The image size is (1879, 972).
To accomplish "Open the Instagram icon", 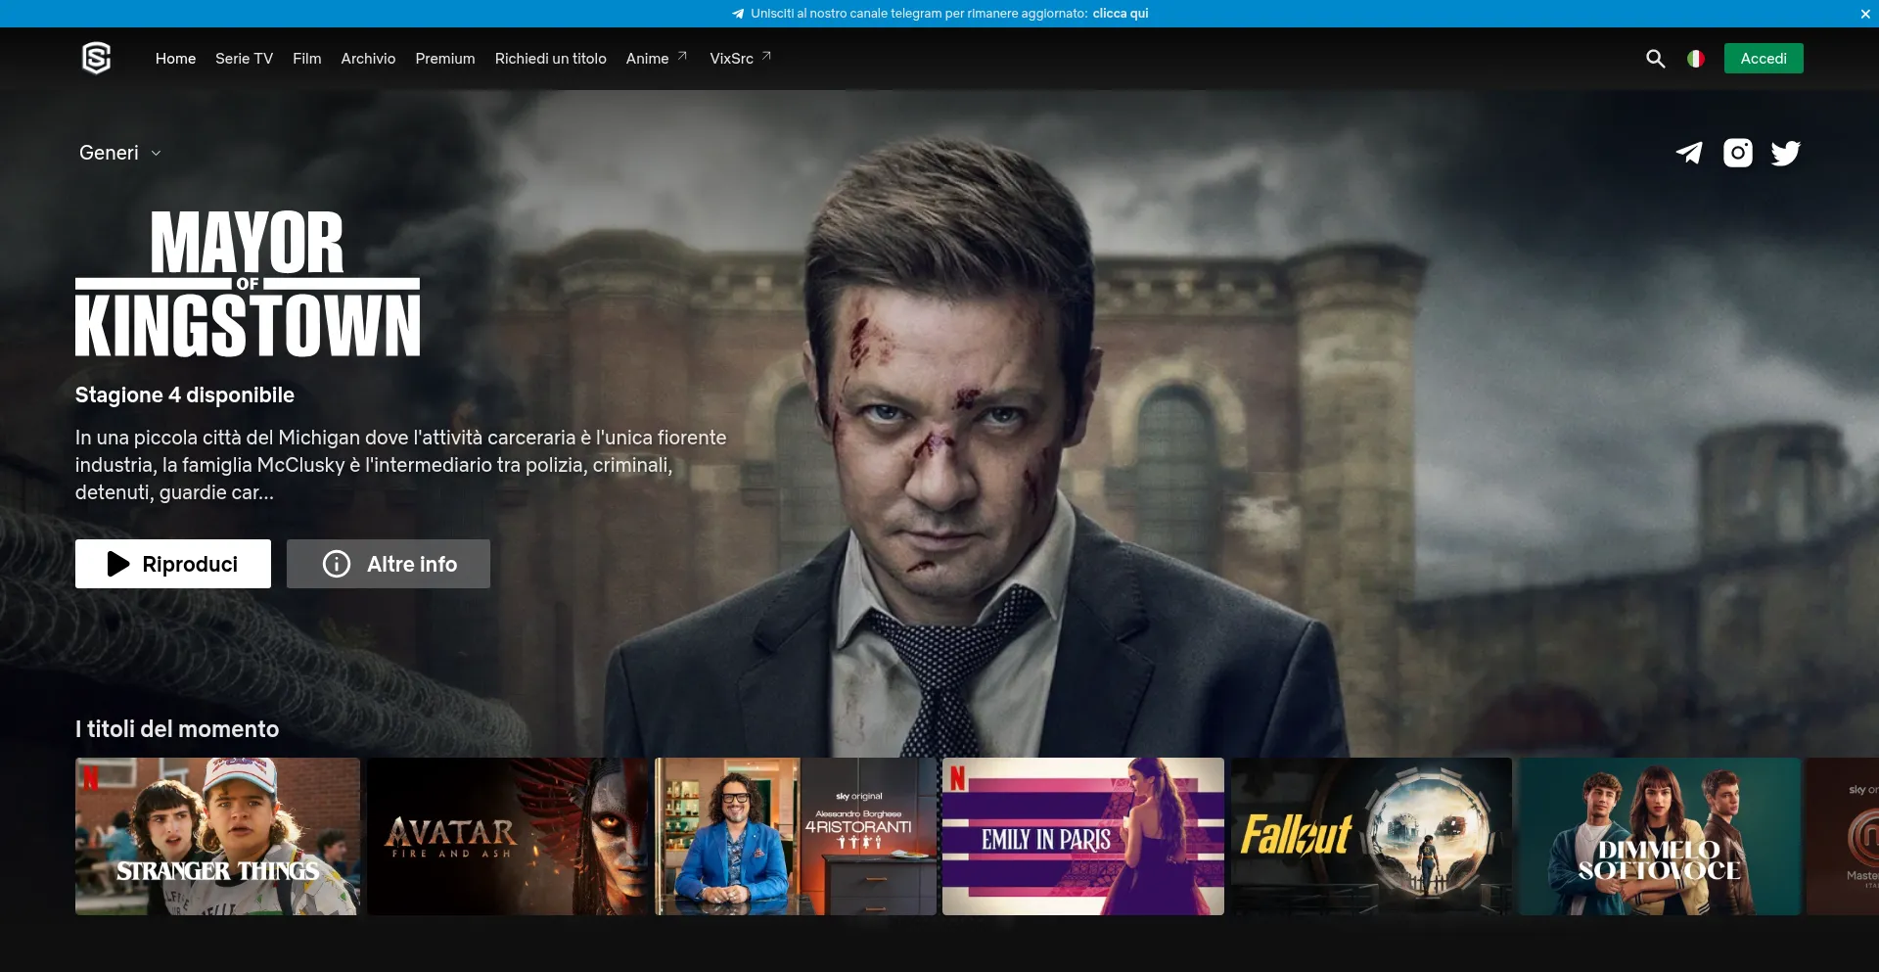I will click(x=1737, y=153).
